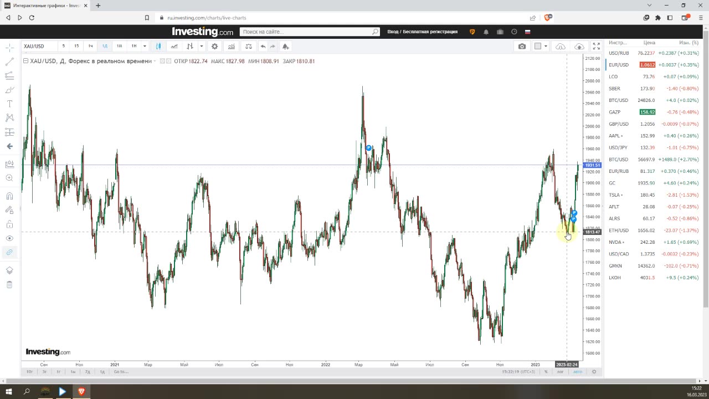
Task: Select the ruler measure tool
Action: (9, 164)
